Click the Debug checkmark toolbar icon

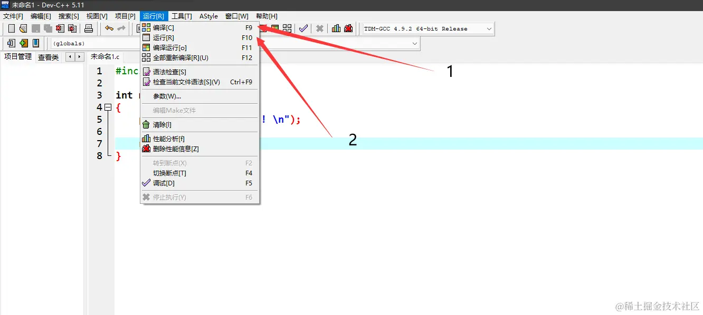click(303, 28)
